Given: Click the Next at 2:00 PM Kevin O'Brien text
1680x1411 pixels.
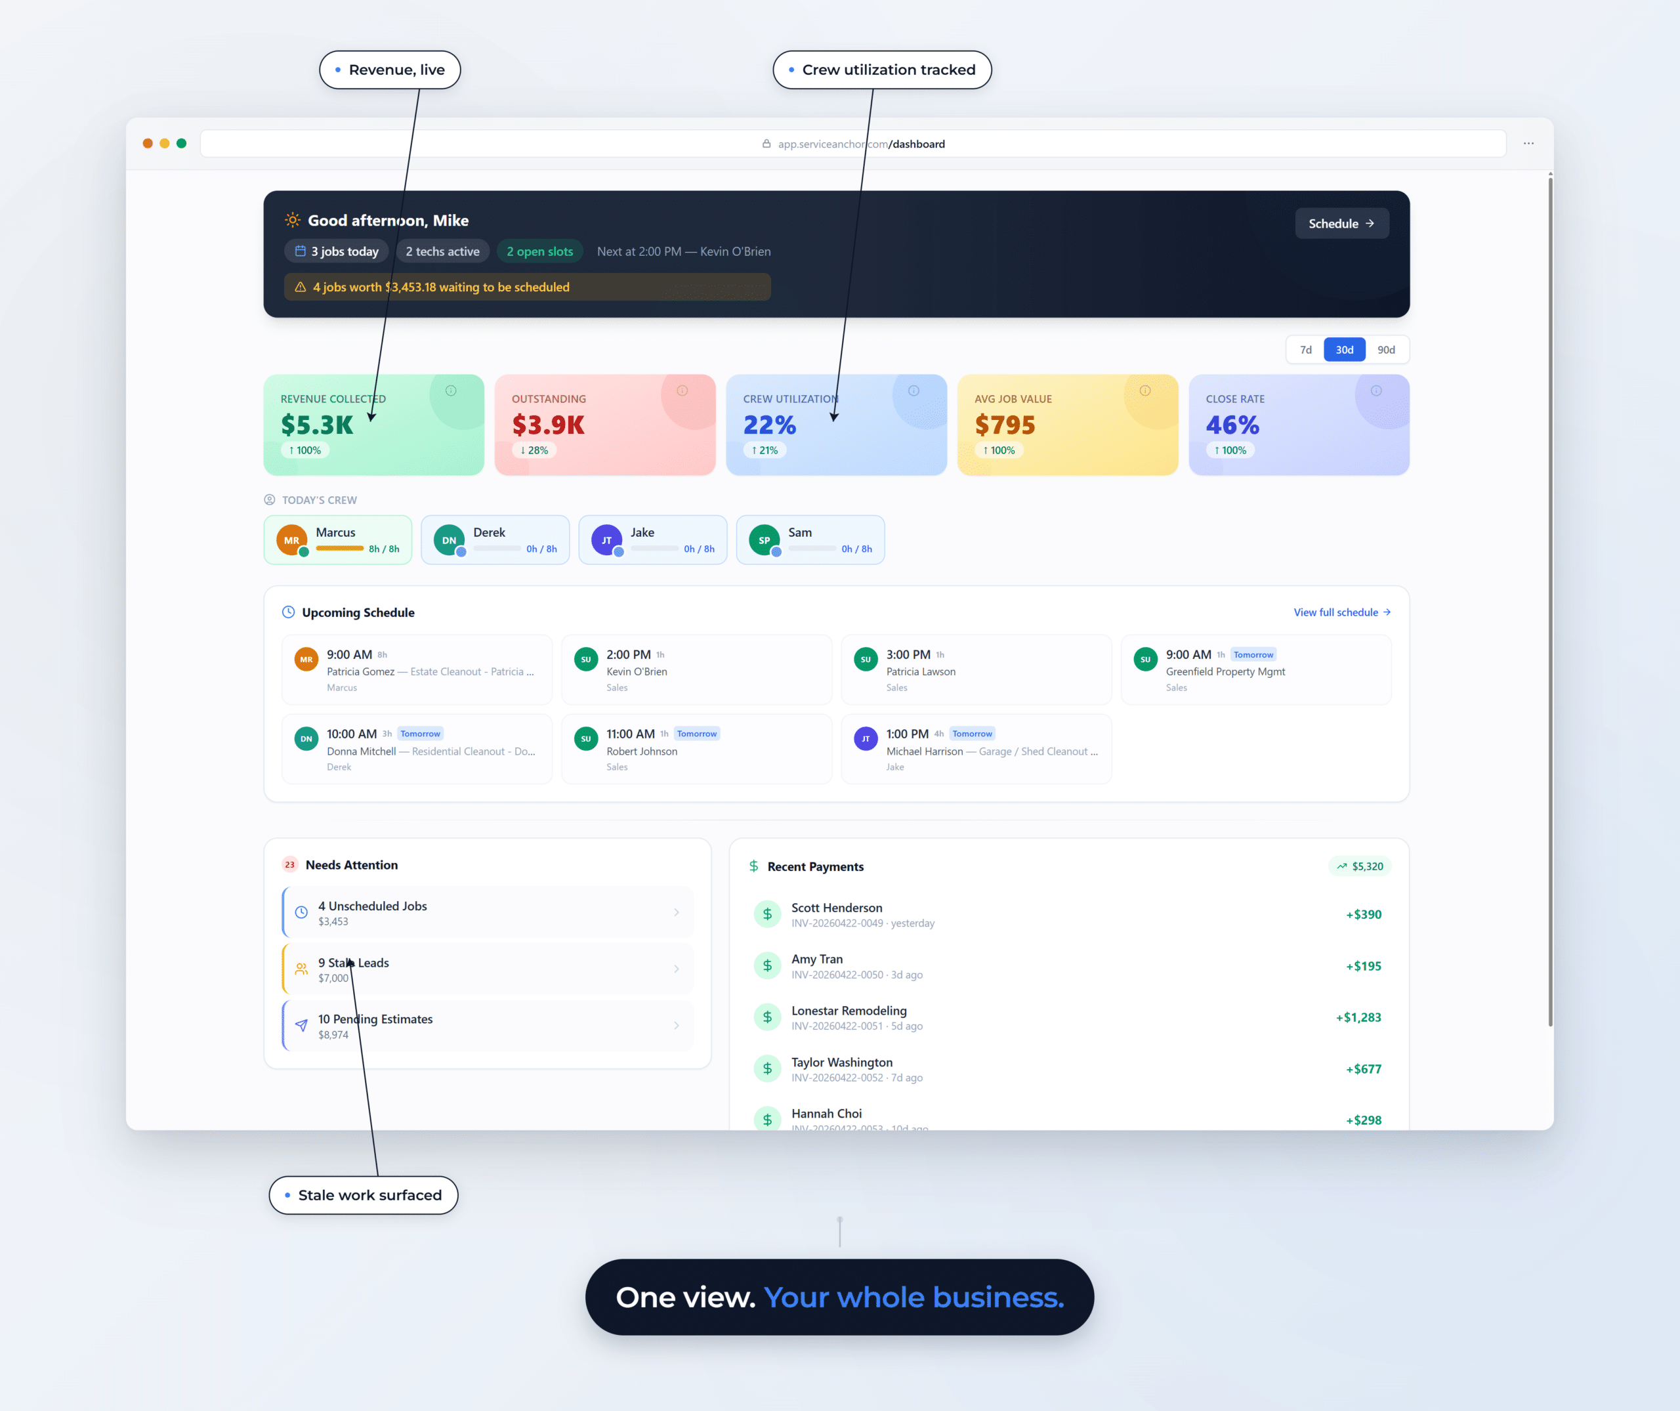Looking at the screenshot, I should (x=684, y=251).
